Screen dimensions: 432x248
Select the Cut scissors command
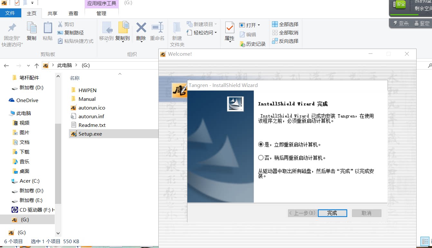(x=66, y=24)
